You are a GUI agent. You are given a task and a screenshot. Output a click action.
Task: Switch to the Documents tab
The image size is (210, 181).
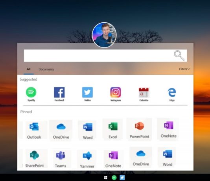point(46,69)
